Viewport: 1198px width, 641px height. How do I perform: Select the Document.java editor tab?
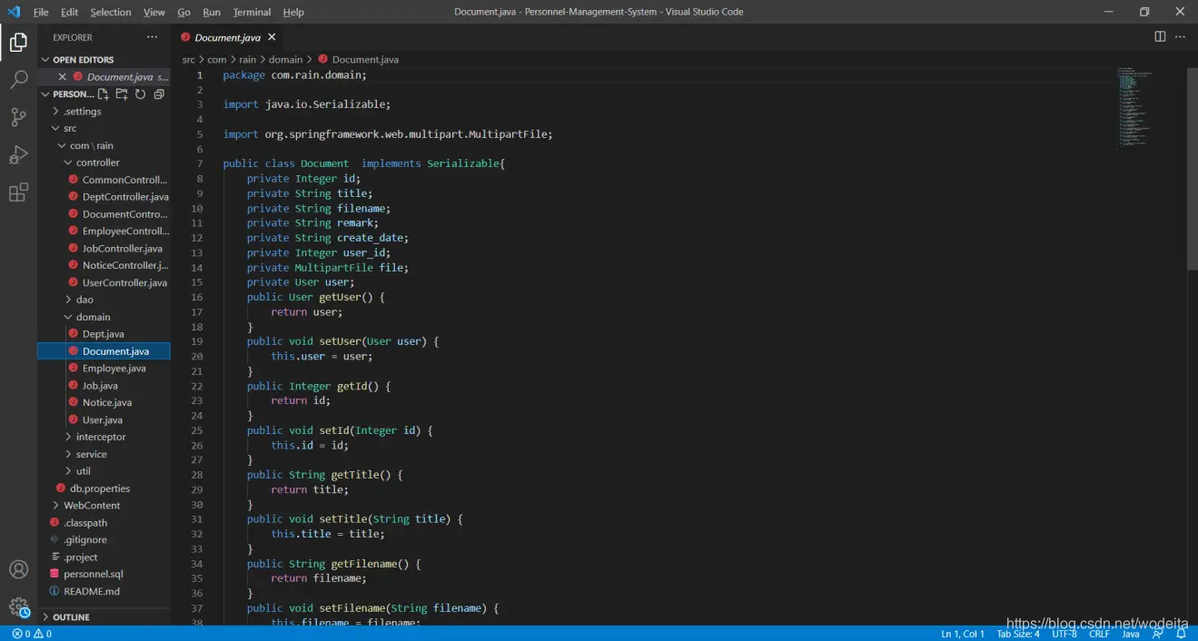pyautogui.click(x=227, y=37)
